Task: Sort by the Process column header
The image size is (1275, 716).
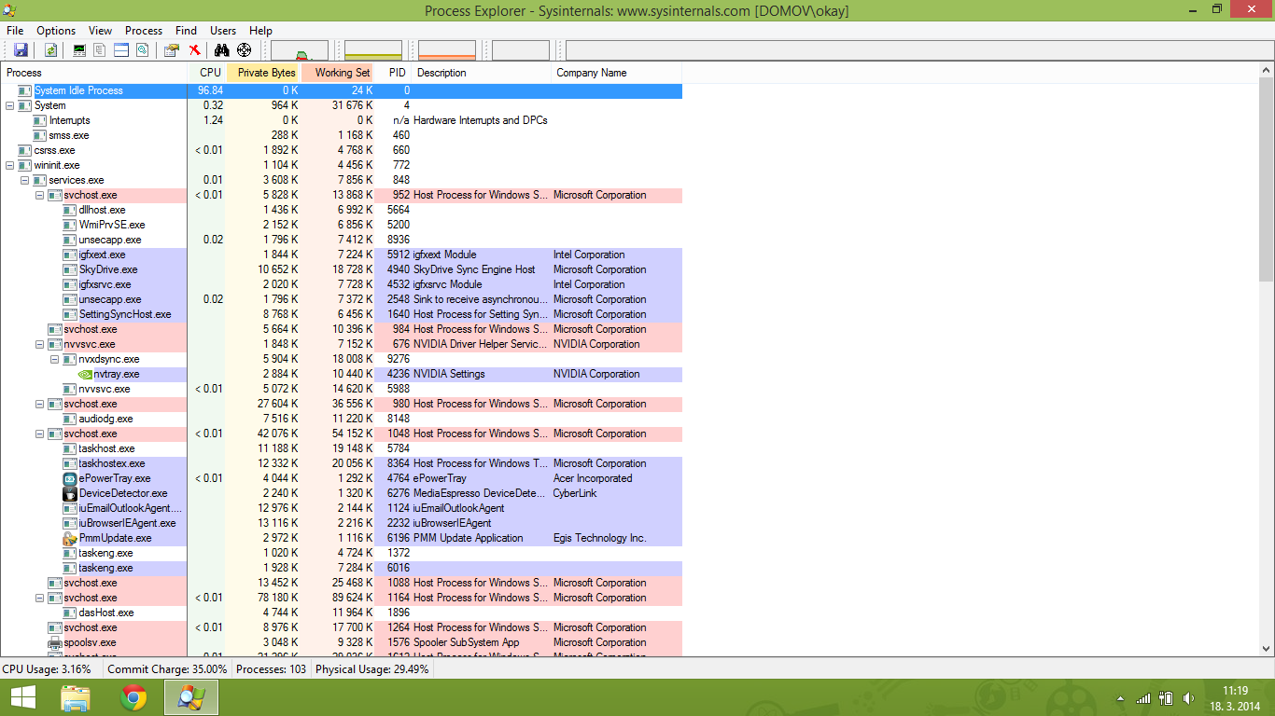Action: (x=94, y=73)
